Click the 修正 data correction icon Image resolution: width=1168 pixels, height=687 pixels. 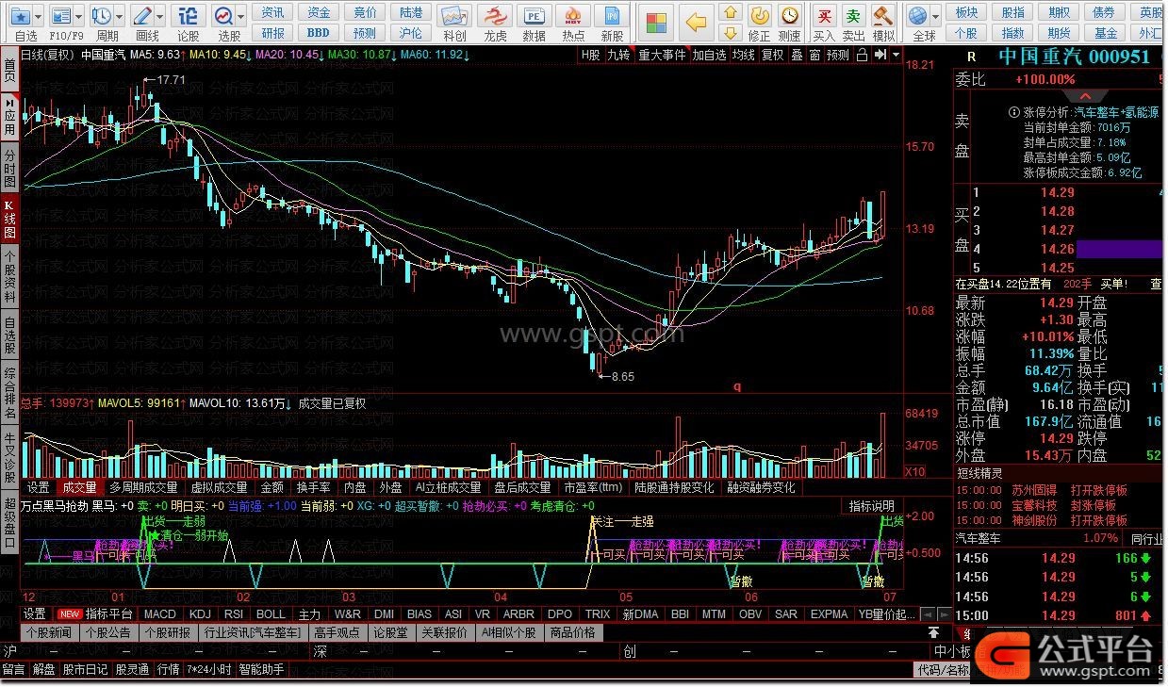[759, 16]
